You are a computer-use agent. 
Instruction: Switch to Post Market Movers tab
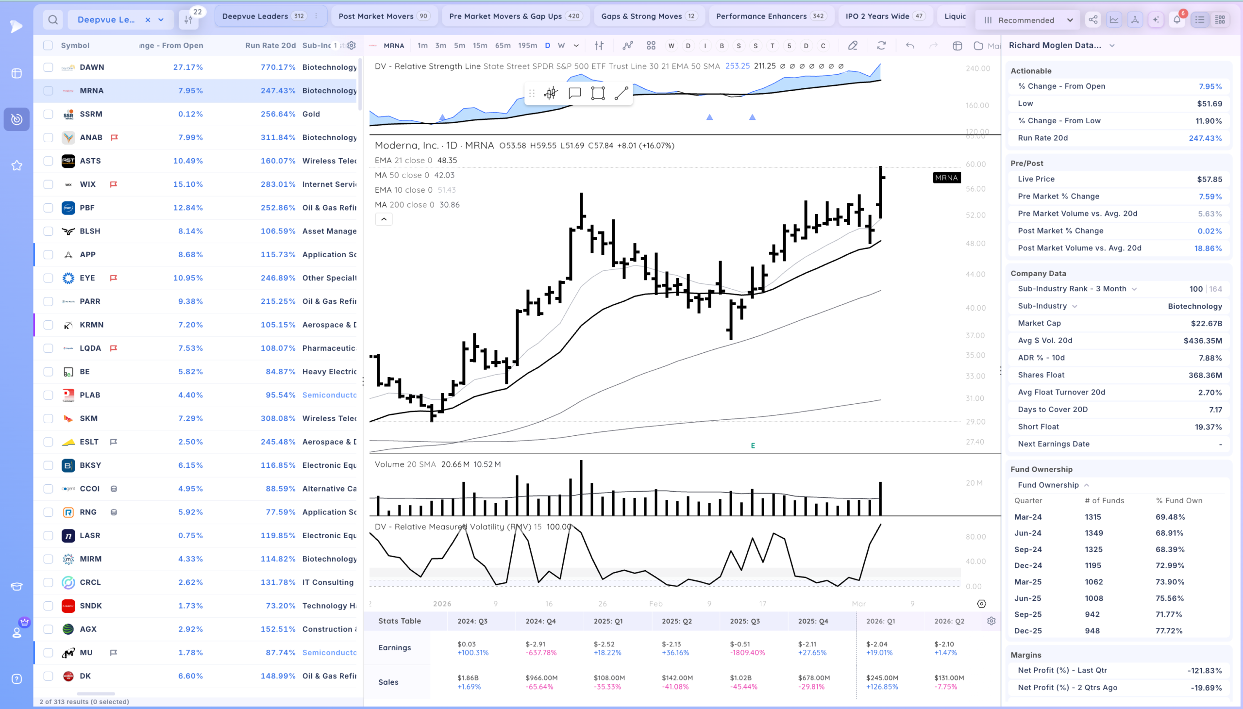point(384,16)
